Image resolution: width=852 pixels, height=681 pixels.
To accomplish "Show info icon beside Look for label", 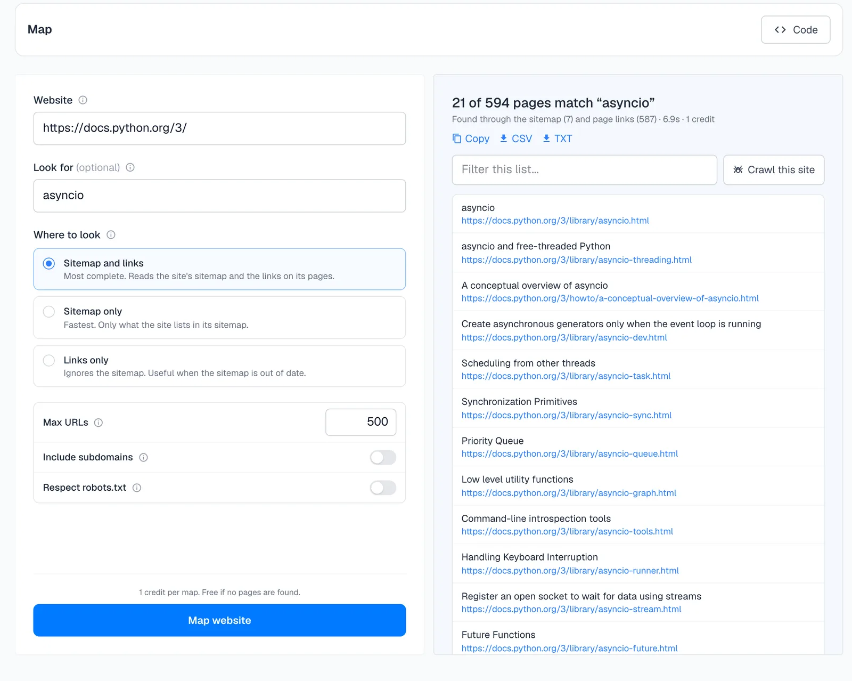I will (x=130, y=167).
